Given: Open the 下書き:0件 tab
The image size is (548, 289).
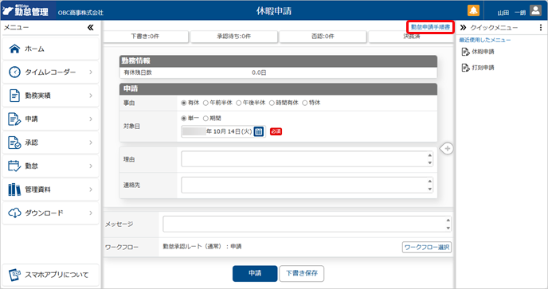Looking at the screenshot, I should 146,37.
